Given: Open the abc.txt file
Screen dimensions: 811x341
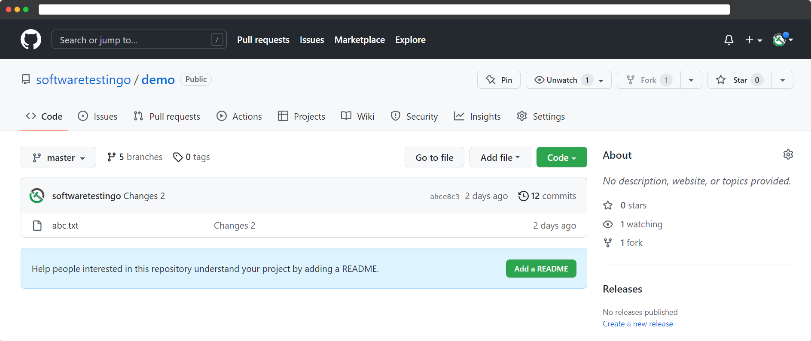Looking at the screenshot, I should [65, 226].
